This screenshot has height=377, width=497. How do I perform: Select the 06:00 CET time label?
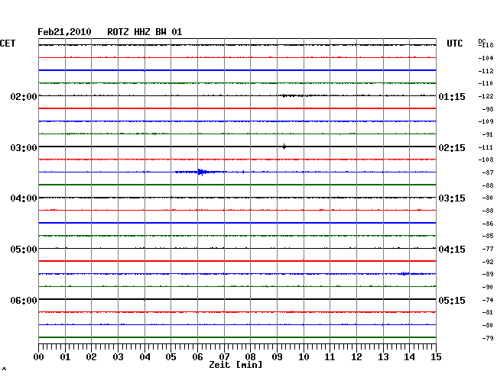coord(24,300)
